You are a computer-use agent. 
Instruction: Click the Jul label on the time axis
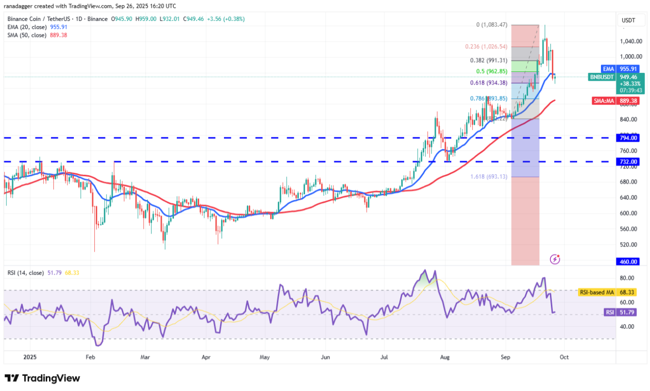pos(383,357)
